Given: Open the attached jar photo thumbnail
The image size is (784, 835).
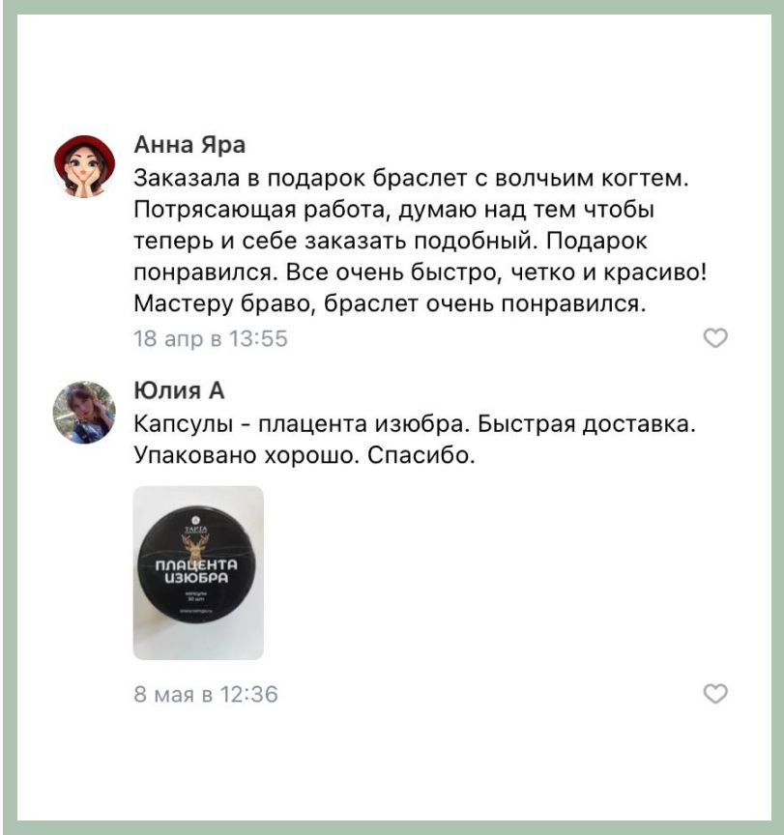Looking at the screenshot, I should [198, 572].
